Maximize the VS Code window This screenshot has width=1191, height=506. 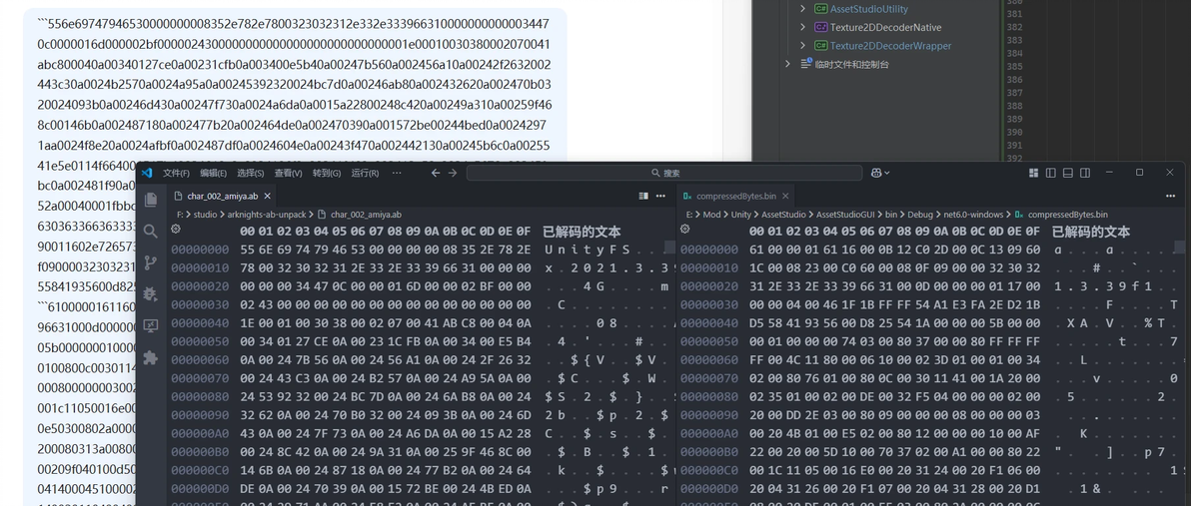coord(1139,173)
